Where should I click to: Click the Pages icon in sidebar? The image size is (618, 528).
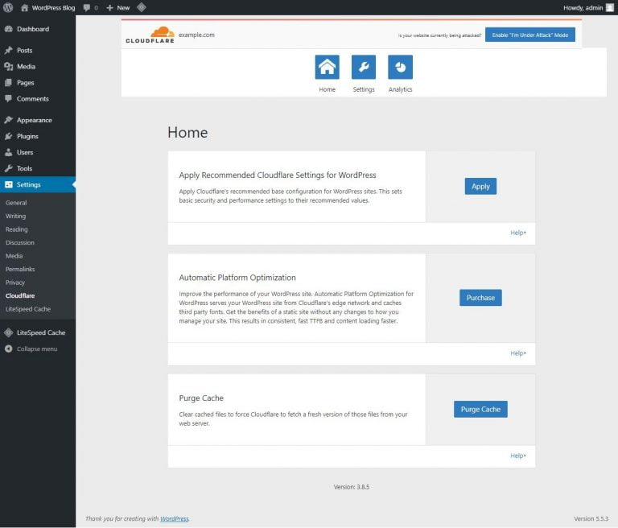pos(8,83)
